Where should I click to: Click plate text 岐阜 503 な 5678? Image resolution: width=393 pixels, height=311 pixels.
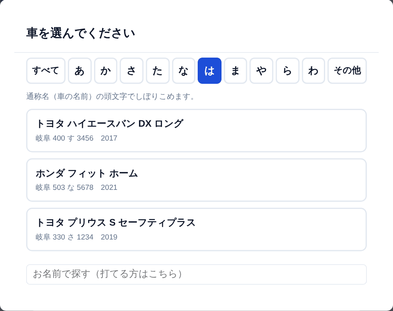tap(64, 187)
